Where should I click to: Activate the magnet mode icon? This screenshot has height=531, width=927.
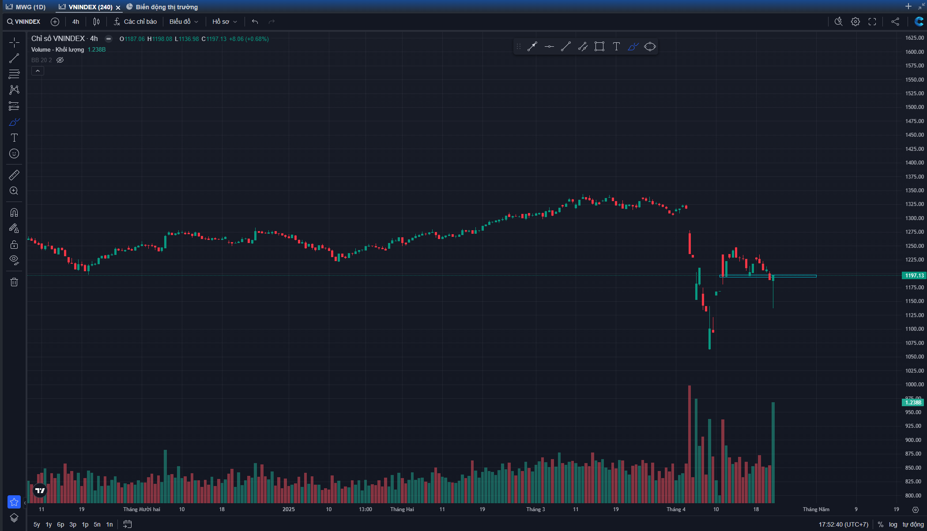[14, 213]
